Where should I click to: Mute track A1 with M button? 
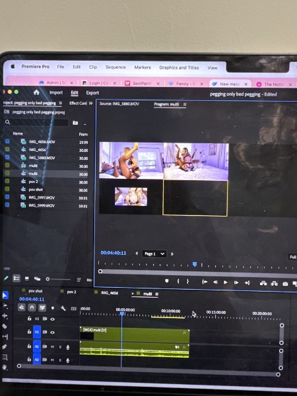(52, 347)
